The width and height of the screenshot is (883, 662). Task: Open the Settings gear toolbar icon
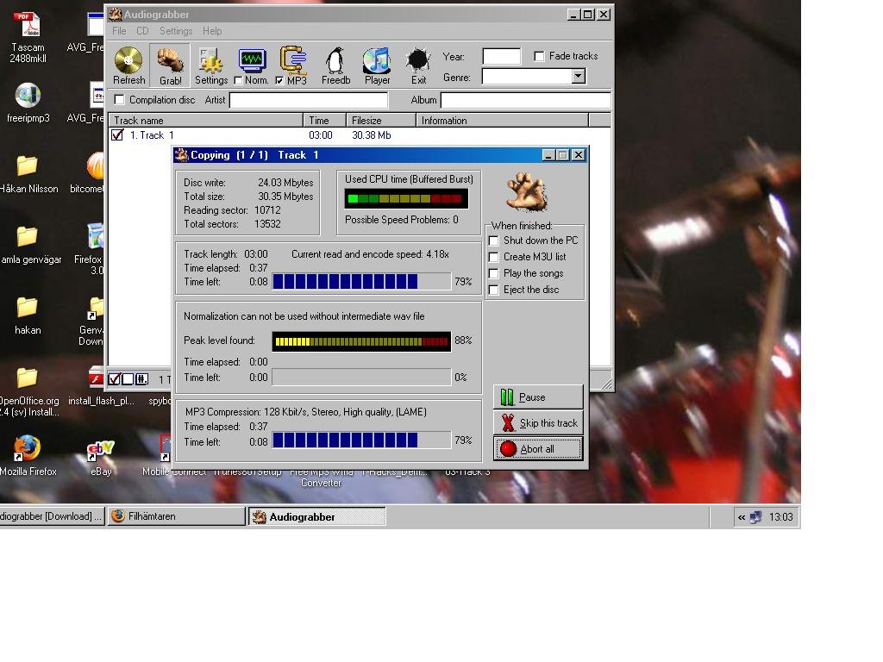click(210, 61)
